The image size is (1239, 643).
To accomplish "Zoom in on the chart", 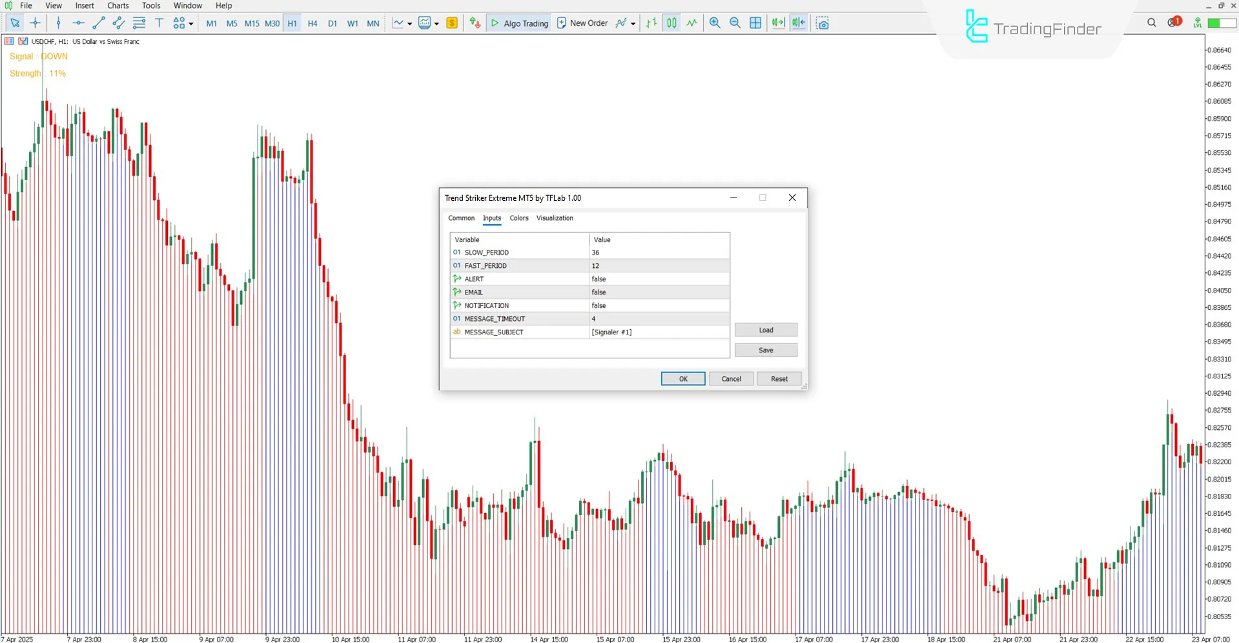I will pos(714,23).
